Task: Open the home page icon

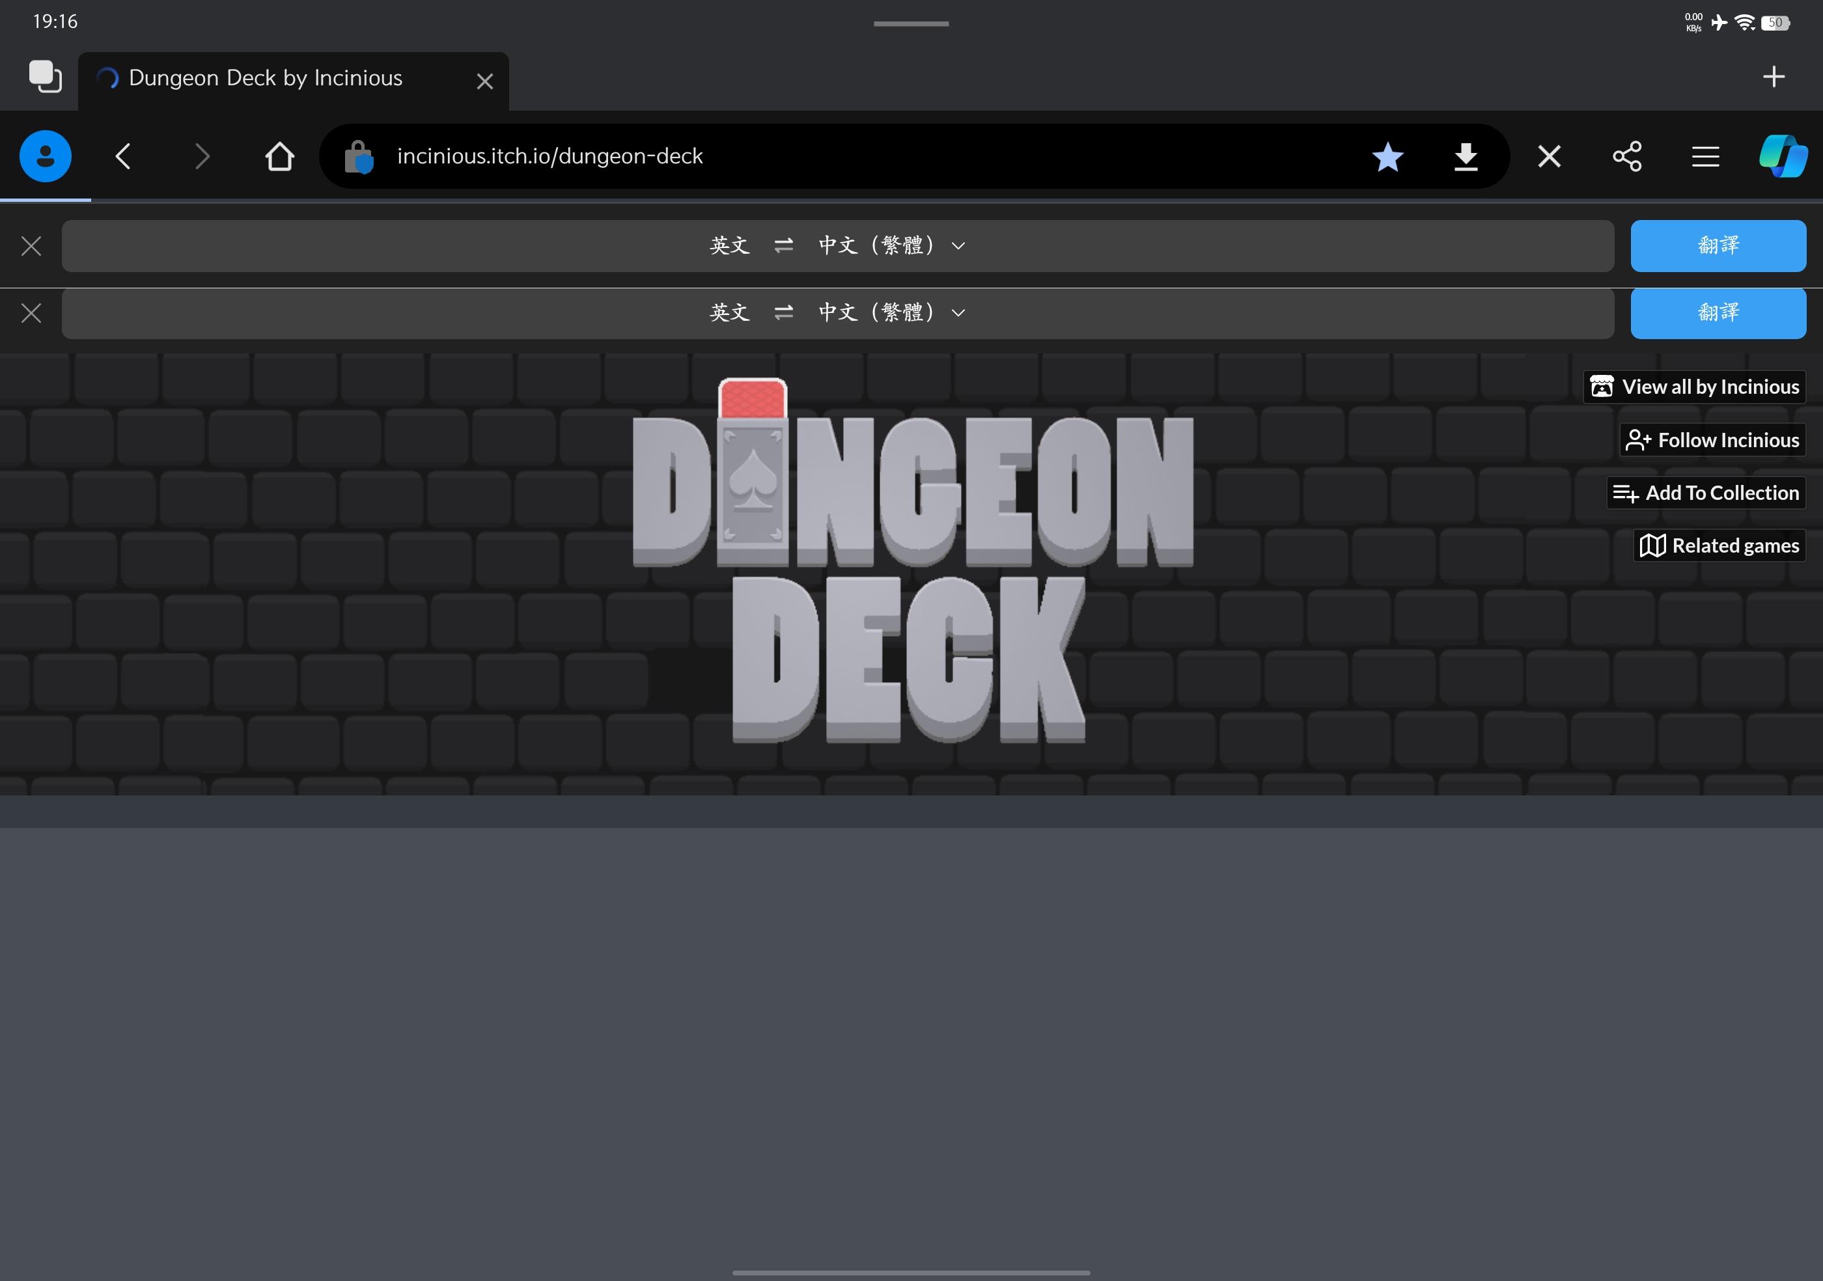Action: point(279,156)
